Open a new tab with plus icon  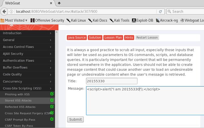point(59,3)
